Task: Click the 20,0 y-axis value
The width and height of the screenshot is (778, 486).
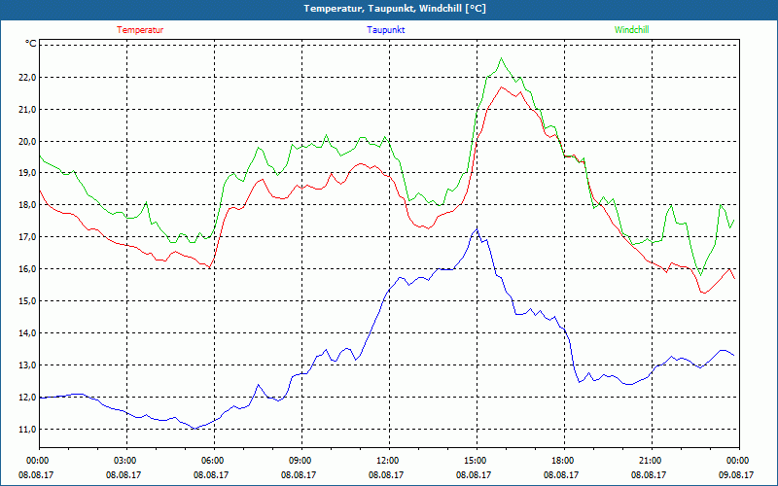Action: click(25, 142)
